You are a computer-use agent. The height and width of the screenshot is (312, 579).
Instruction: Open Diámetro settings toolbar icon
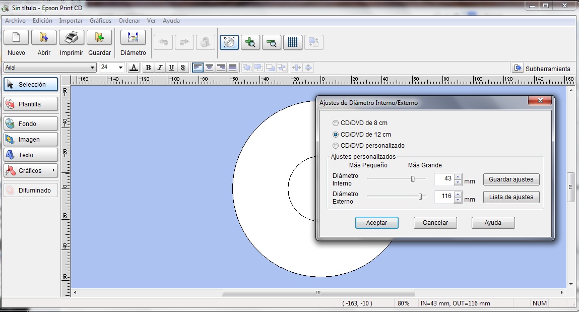tap(133, 38)
